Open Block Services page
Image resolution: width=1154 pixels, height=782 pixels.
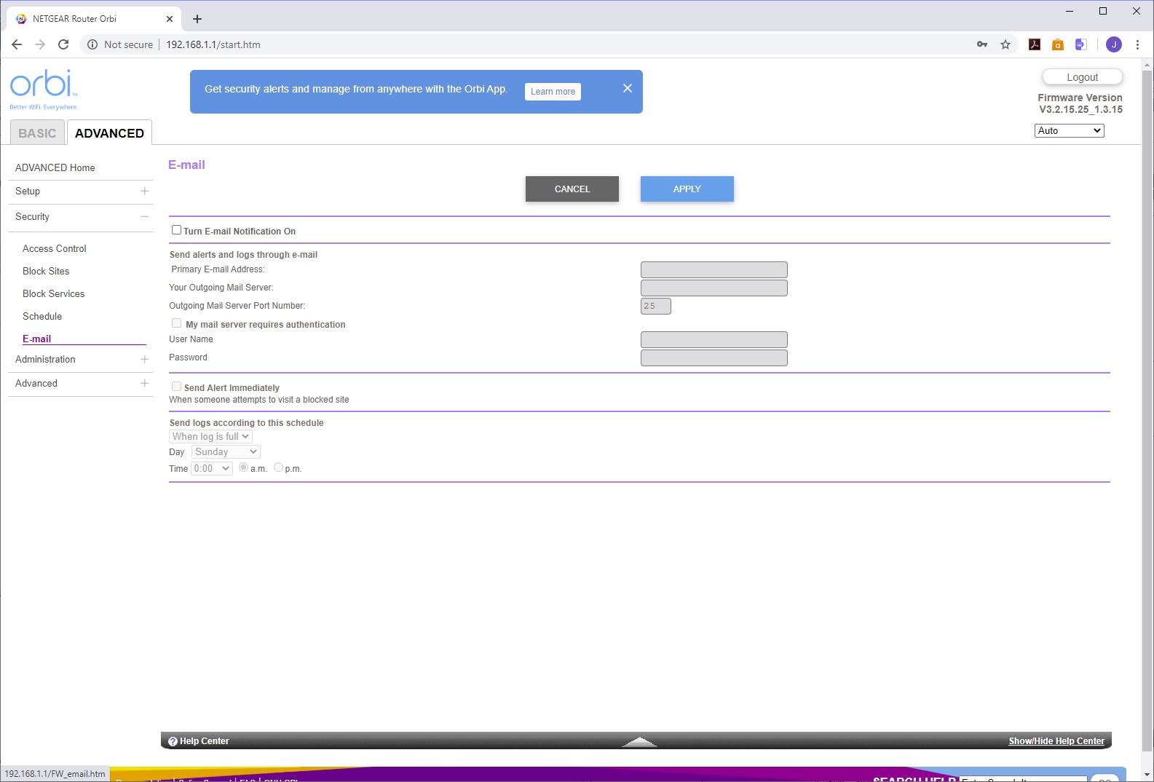(x=53, y=293)
